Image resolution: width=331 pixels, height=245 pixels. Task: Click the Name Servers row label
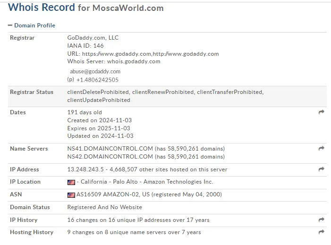click(29, 149)
